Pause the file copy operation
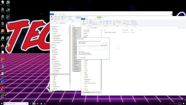Viewport: 186px width, 105px height. (x=103, y=43)
